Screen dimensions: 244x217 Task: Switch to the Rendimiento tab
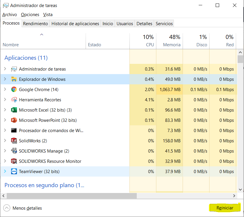click(x=35, y=23)
